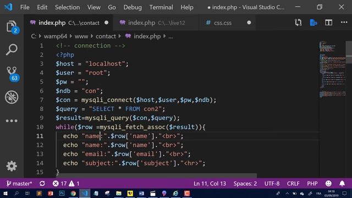Click the master* git branch indicator

(x=19, y=184)
